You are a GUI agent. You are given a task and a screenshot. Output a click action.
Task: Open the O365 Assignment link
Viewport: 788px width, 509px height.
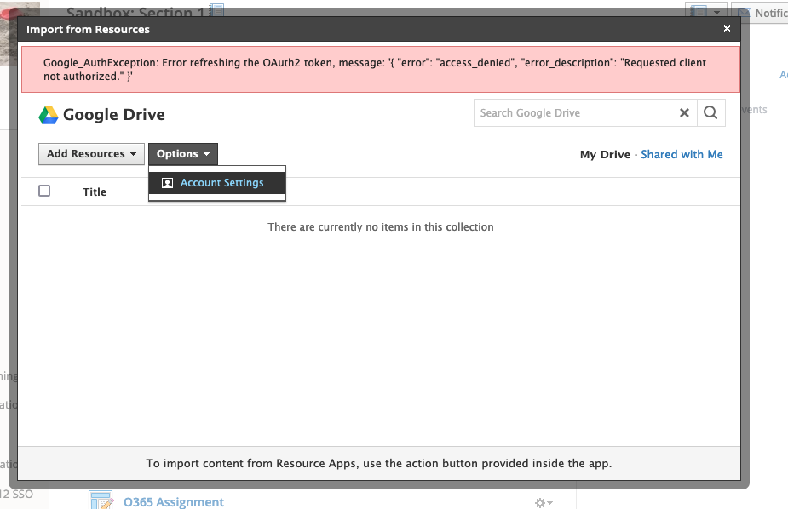(x=174, y=502)
